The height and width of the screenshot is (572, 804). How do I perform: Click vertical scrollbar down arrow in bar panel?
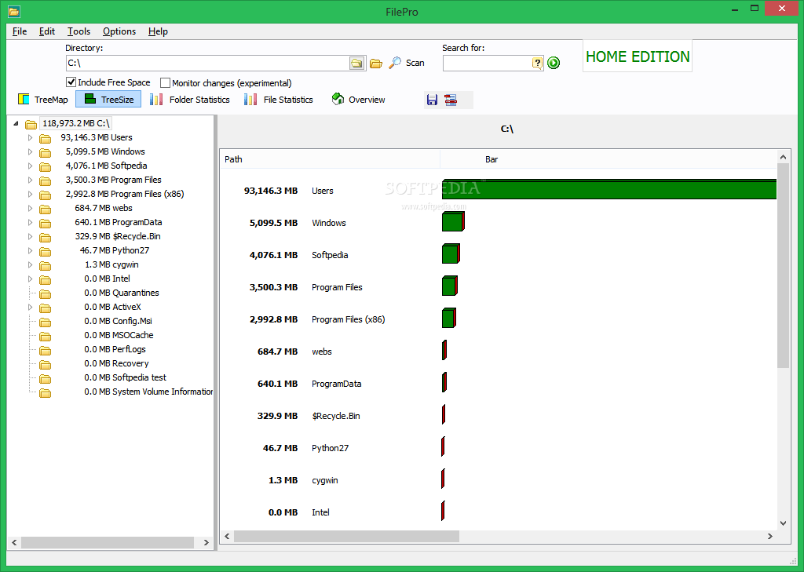783,523
